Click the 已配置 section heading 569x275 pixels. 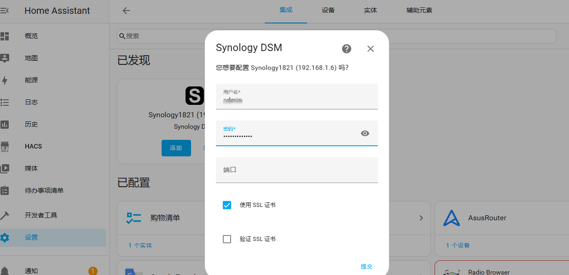134,183
